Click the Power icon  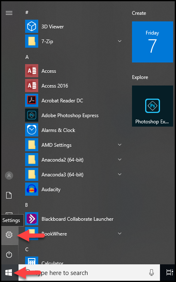click(9, 254)
